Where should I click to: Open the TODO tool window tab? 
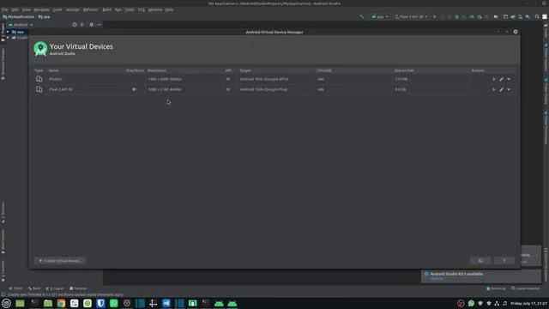click(15, 288)
